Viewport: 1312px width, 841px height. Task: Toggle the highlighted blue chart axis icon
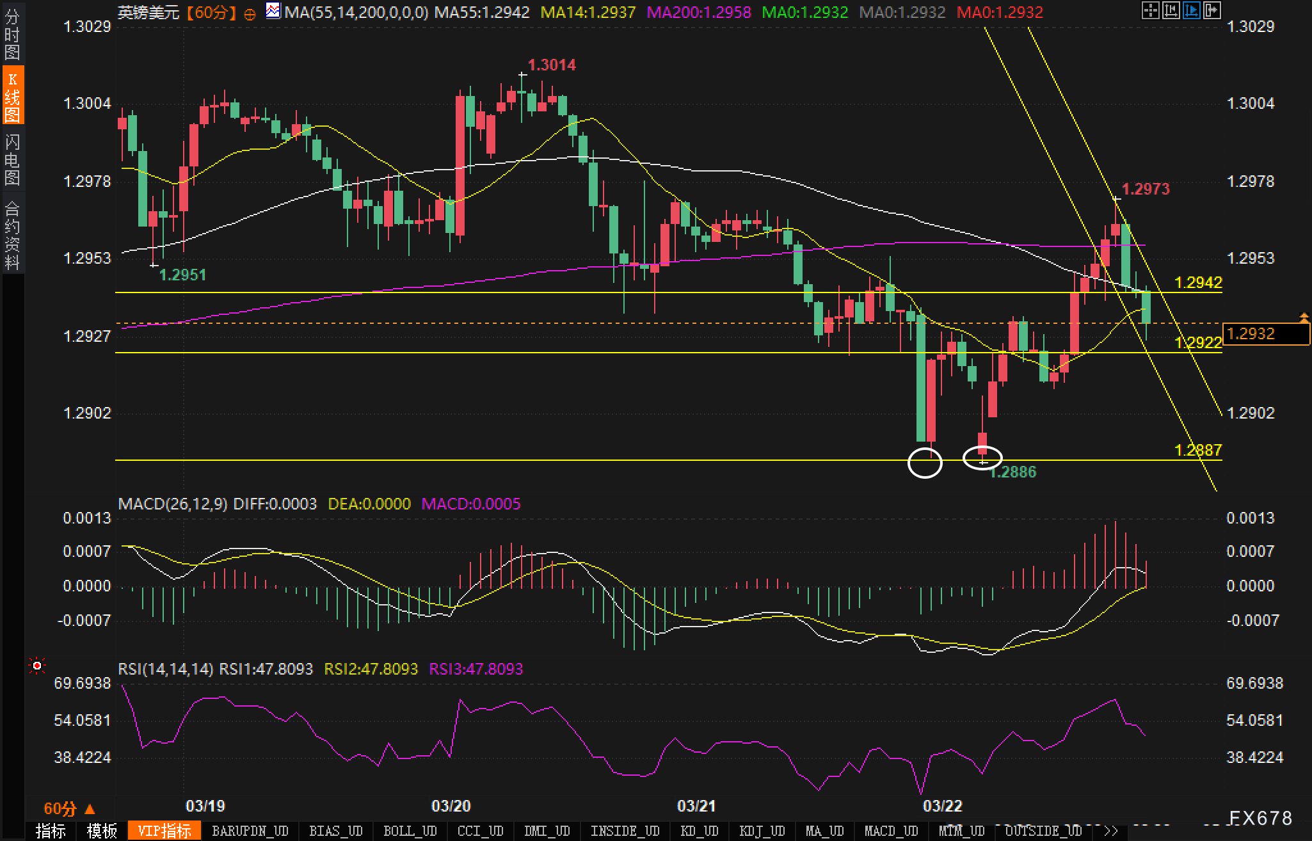(1191, 10)
